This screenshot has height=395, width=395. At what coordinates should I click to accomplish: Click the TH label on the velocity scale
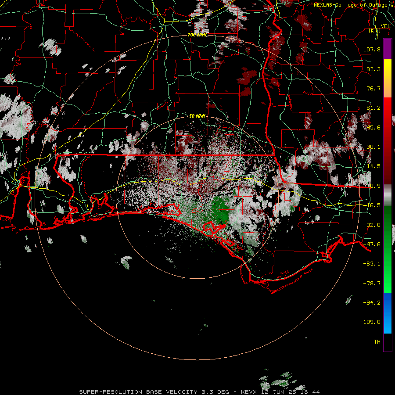377,341
